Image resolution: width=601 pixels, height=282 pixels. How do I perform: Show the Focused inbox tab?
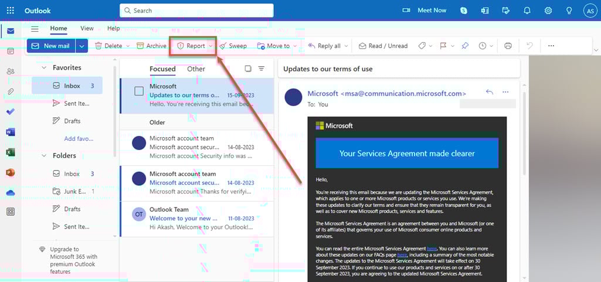[162, 69]
